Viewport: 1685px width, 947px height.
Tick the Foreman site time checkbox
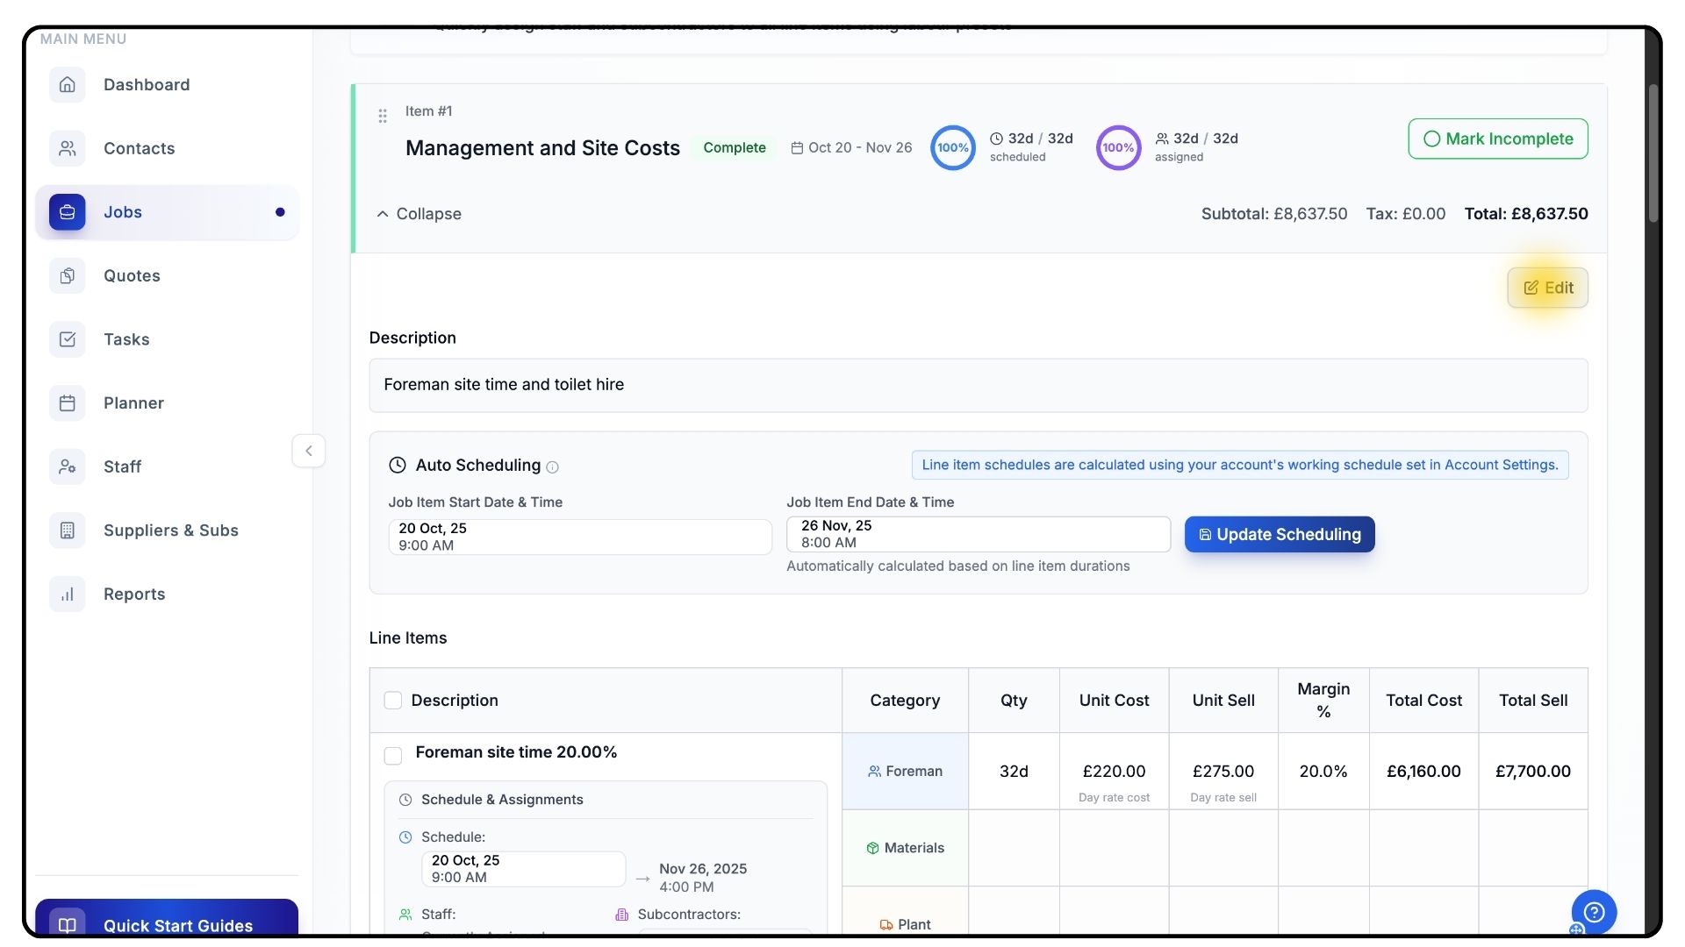coord(393,755)
